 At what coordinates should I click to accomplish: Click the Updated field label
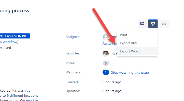pos(73,91)
